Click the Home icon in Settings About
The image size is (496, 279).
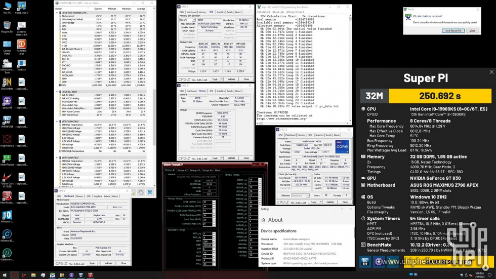[x=263, y=220]
